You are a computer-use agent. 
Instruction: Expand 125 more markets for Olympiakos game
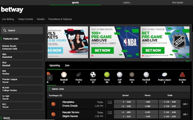185,104
